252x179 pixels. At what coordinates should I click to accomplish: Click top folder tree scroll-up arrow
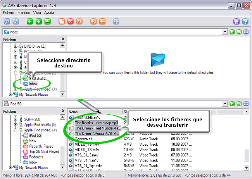(62, 45)
